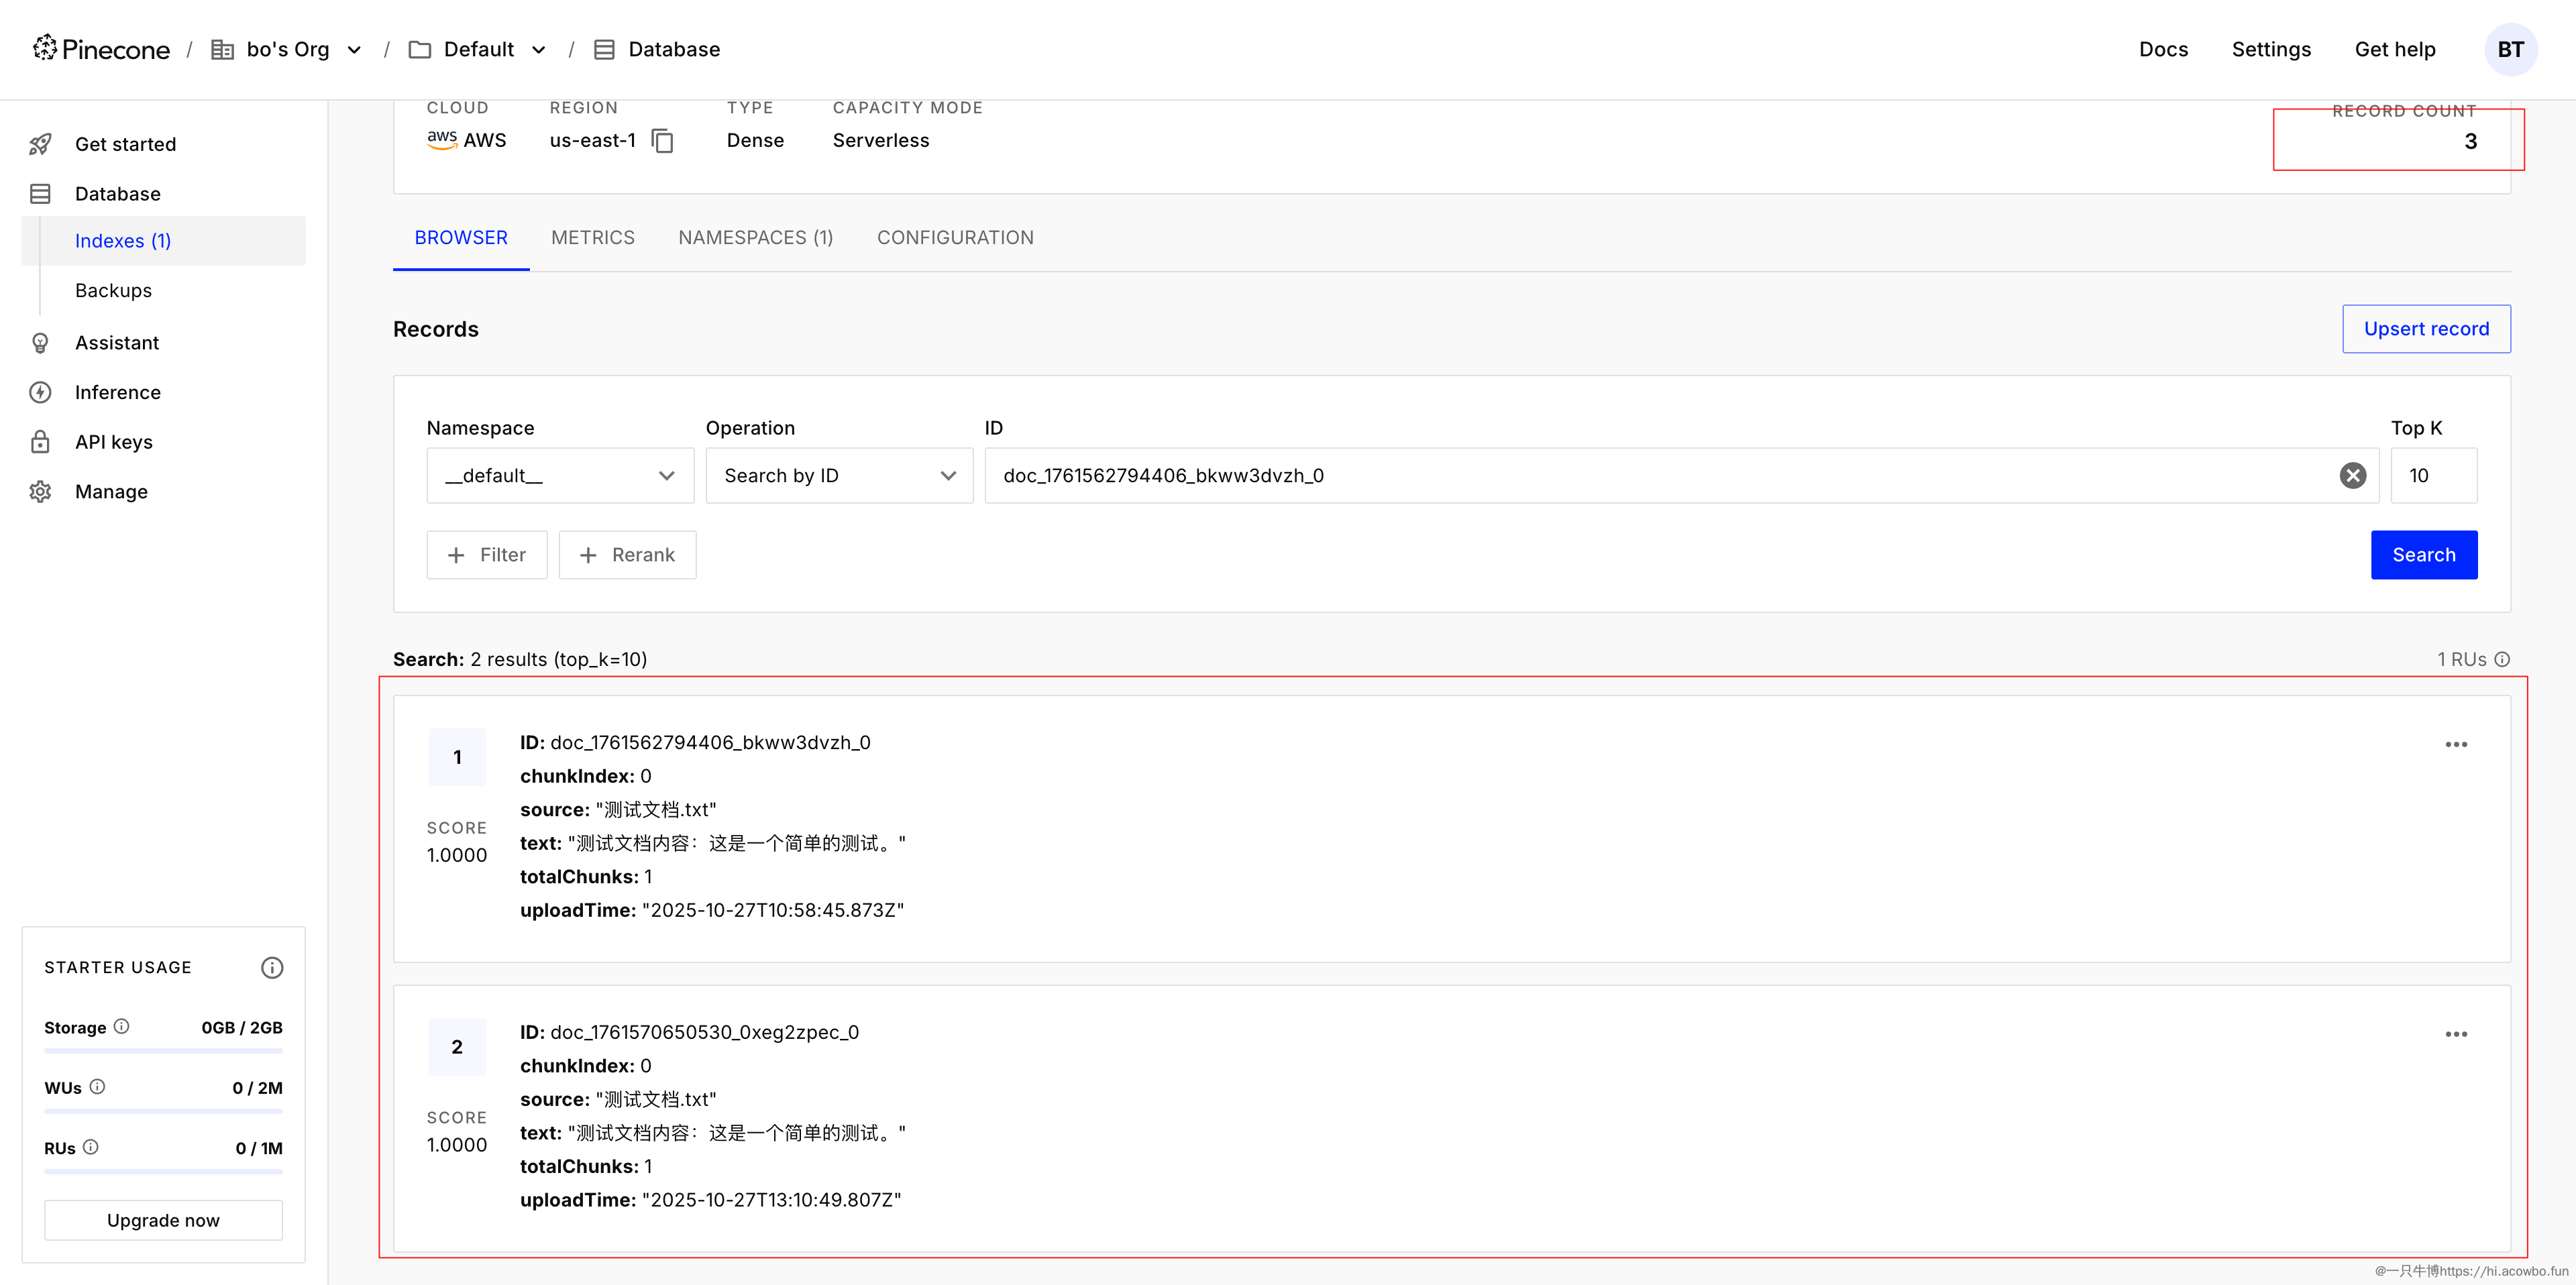This screenshot has width=2576, height=1285.
Task: Click the Pinecone logo
Action: coord(101,49)
